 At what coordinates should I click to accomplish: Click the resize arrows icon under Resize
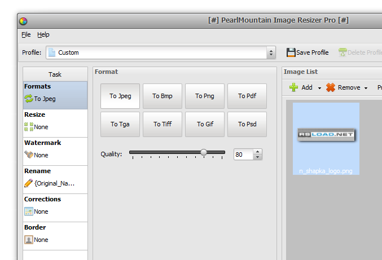[x=29, y=127]
